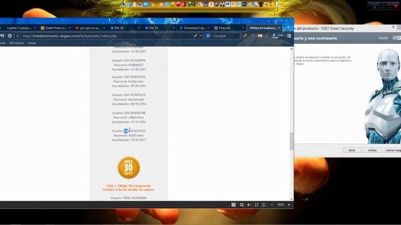Click the Ayuda link in ESET window

tap(383, 38)
